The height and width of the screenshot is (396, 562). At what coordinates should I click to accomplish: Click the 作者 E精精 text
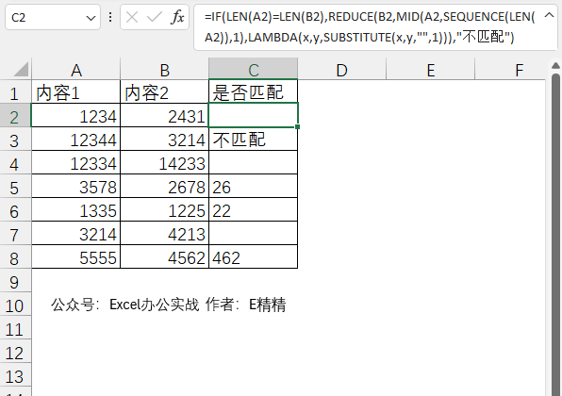[x=245, y=305]
